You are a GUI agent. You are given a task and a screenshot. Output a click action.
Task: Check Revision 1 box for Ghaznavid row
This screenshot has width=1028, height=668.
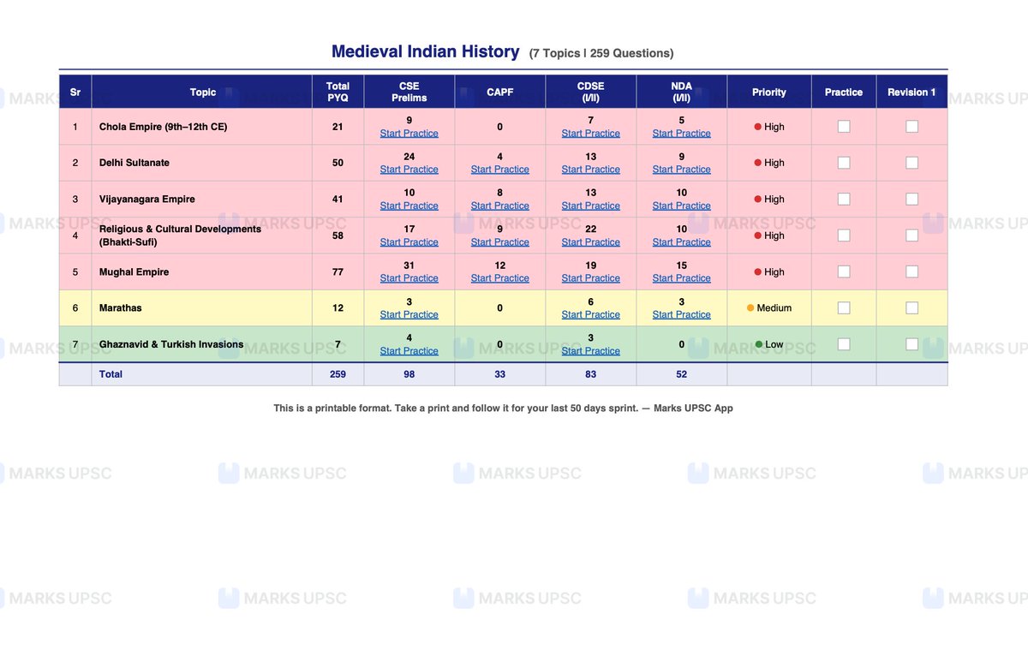pos(912,344)
